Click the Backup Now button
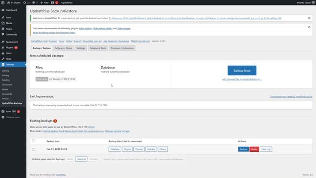 click(242, 71)
